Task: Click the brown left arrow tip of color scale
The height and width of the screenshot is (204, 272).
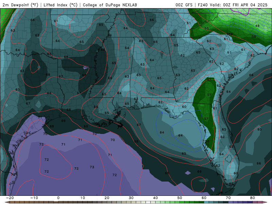Action: point(6,202)
